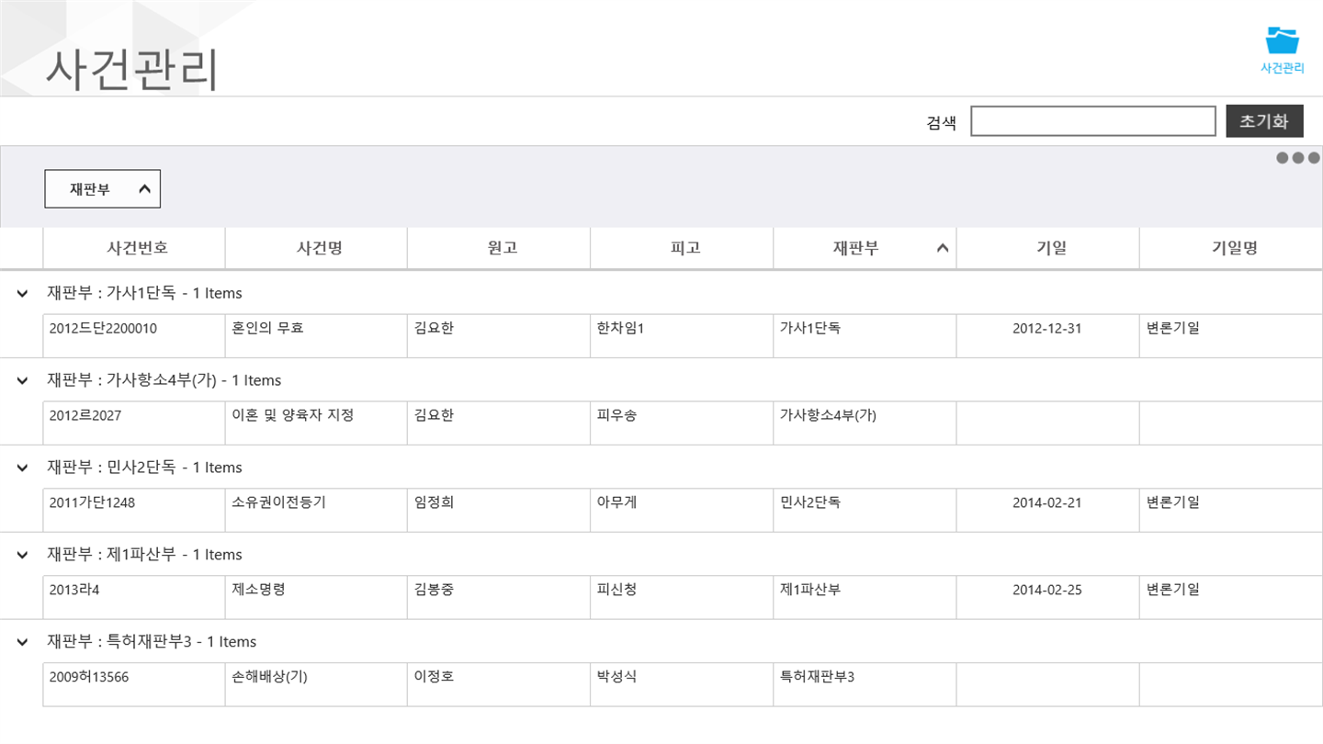Click the three-dots overflow icon
This screenshot has height=744, width=1323.
coord(1297,158)
